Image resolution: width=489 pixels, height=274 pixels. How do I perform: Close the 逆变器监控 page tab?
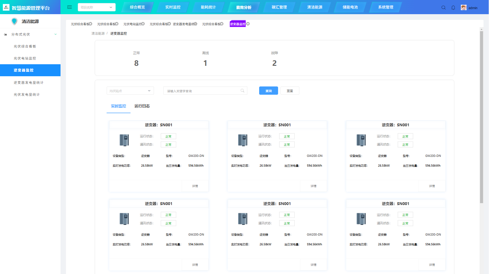(x=248, y=24)
